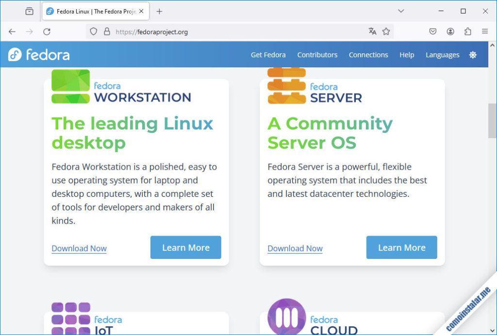Select the Contributors navigation item
This screenshot has height=335, width=497.
[x=317, y=55]
